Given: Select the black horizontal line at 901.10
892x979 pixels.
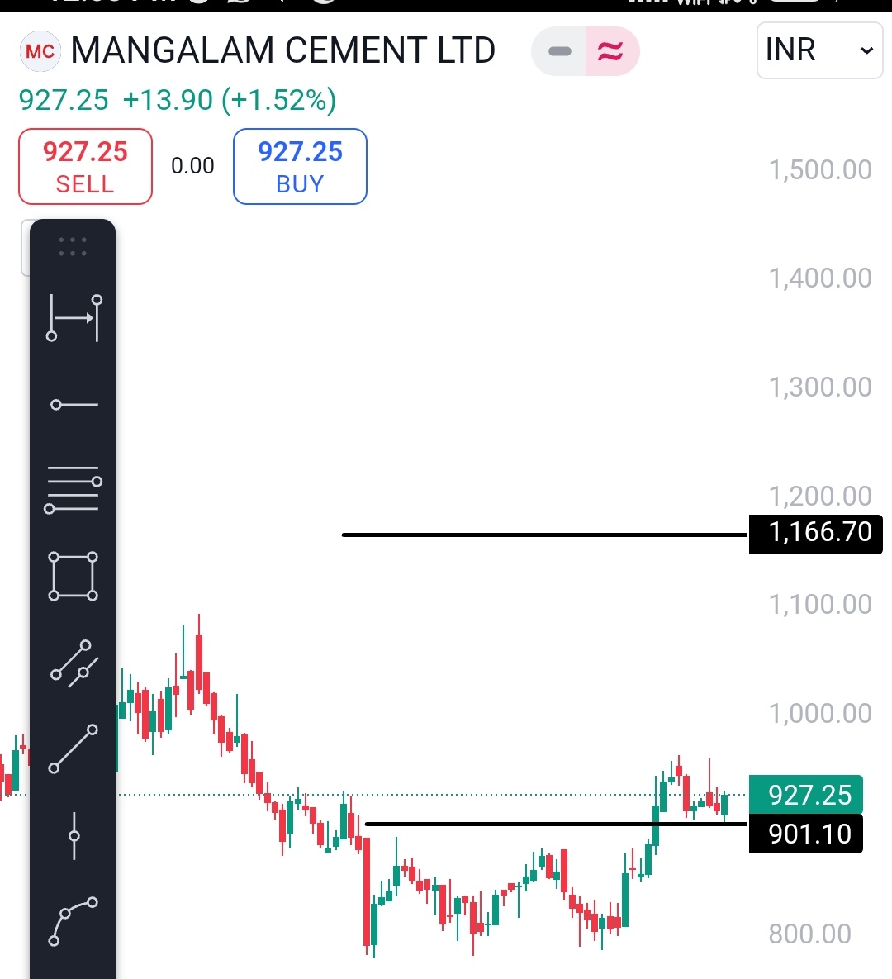Looking at the screenshot, I should [556, 825].
